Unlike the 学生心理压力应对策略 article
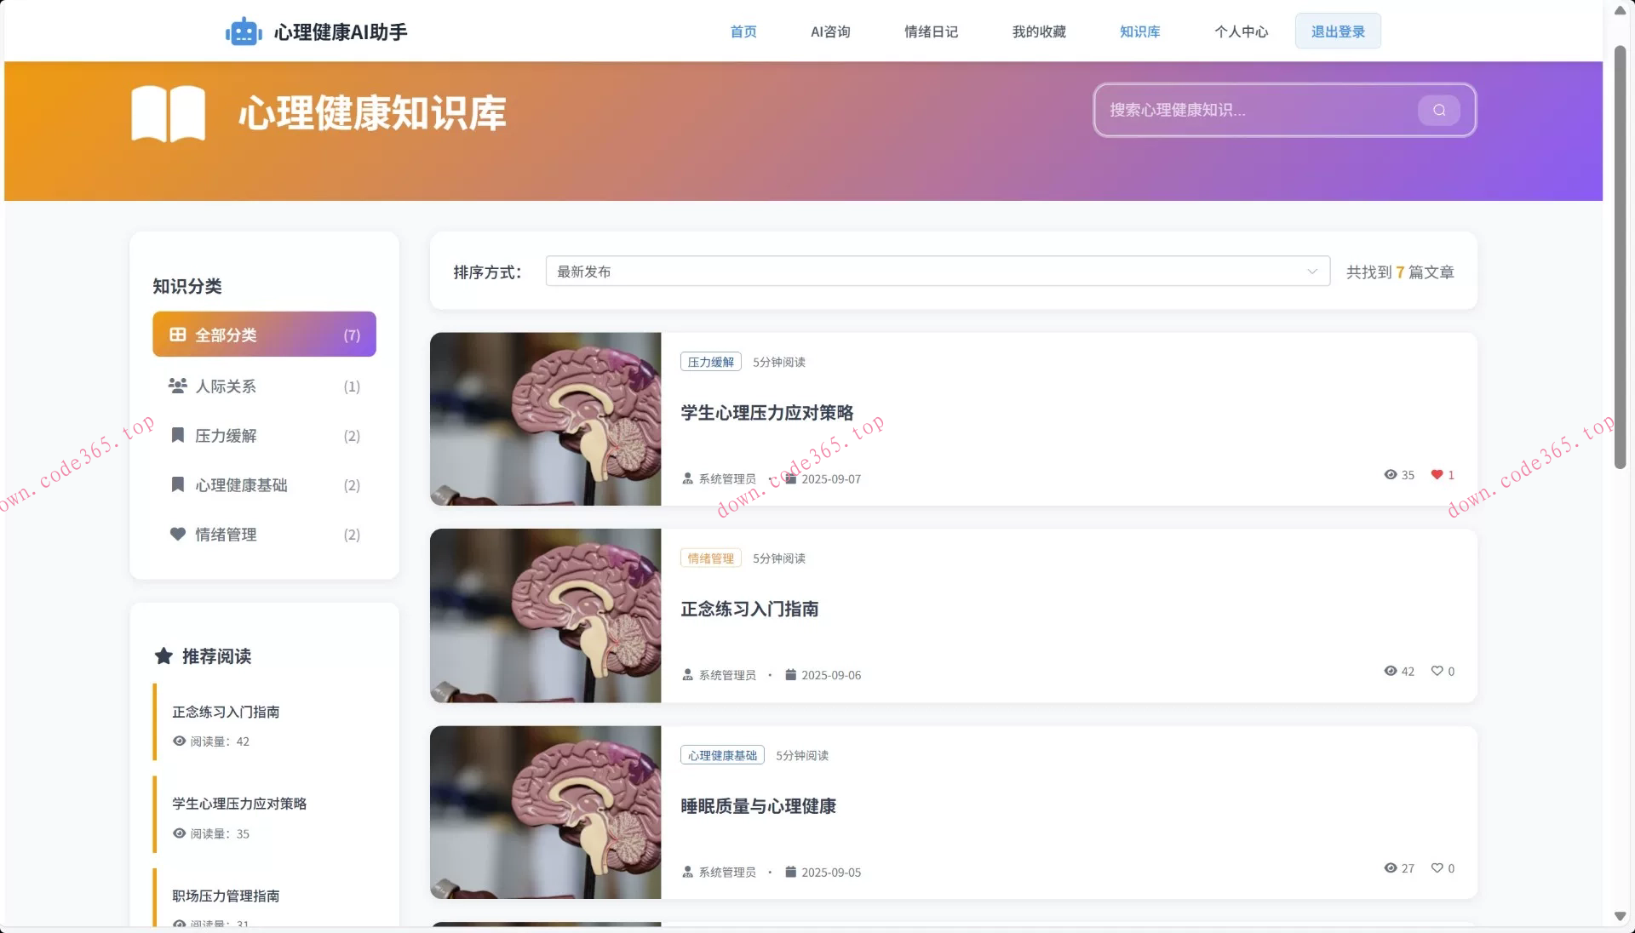The width and height of the screenshot is (1635, 933). [1437, 475]
